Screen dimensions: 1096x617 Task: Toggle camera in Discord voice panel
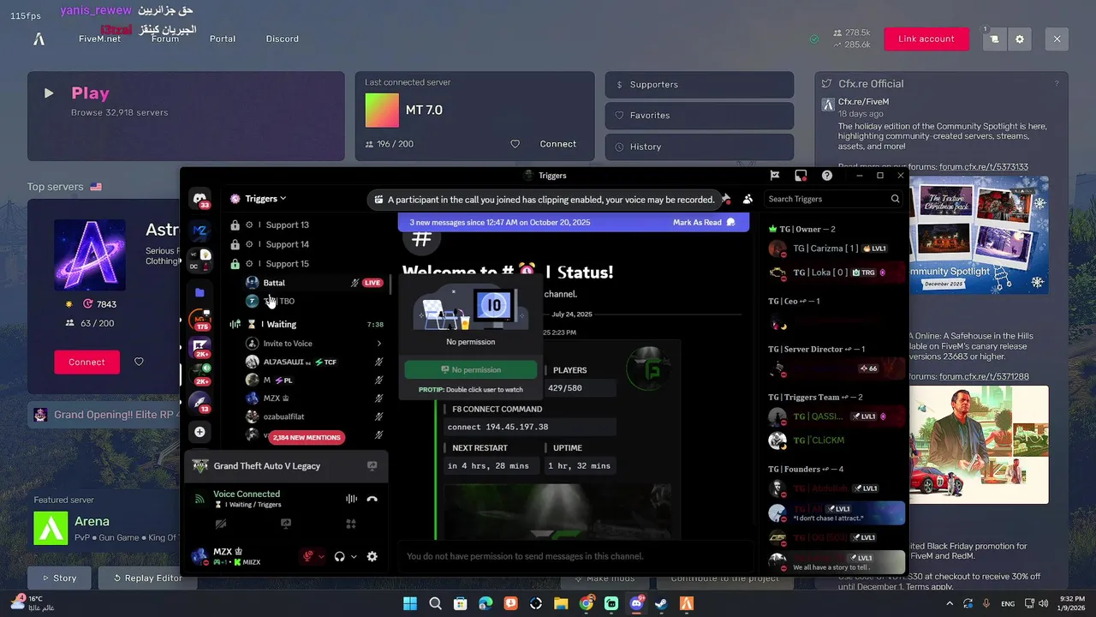(221, 524)
